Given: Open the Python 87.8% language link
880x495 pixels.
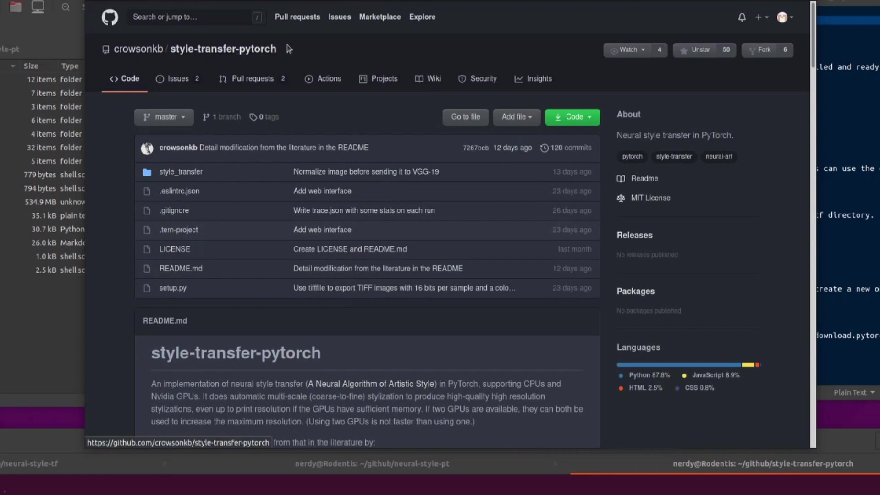Looking at the screenshot, I should click(643, 375).
